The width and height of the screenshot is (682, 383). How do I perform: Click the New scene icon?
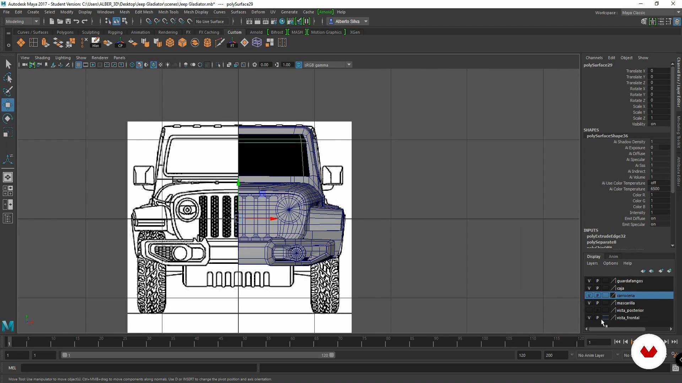52,21
